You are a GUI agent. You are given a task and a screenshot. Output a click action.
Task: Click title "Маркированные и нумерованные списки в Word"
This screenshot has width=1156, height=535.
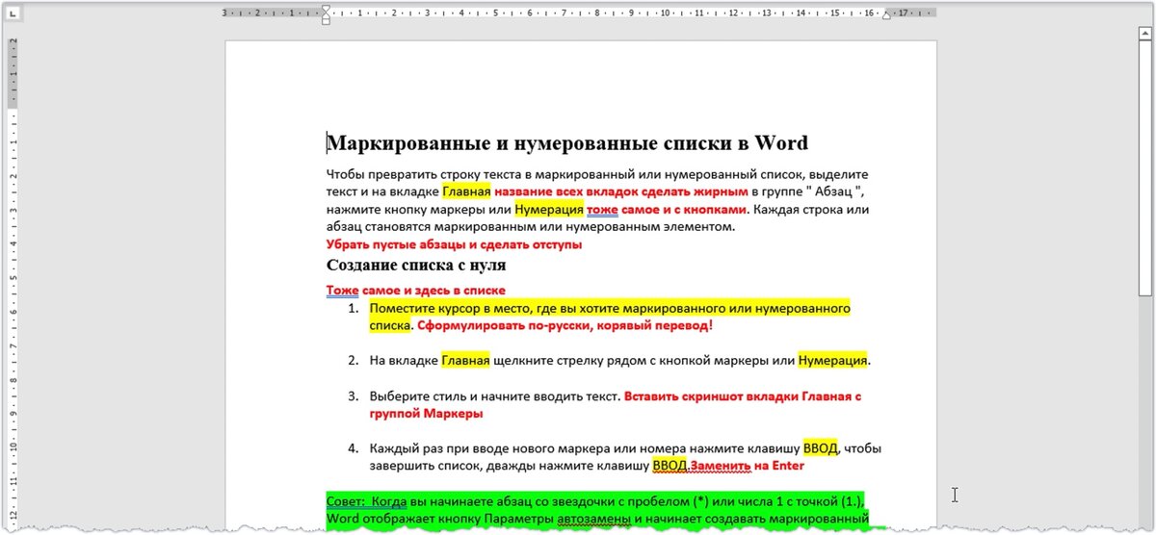(567, 143)
